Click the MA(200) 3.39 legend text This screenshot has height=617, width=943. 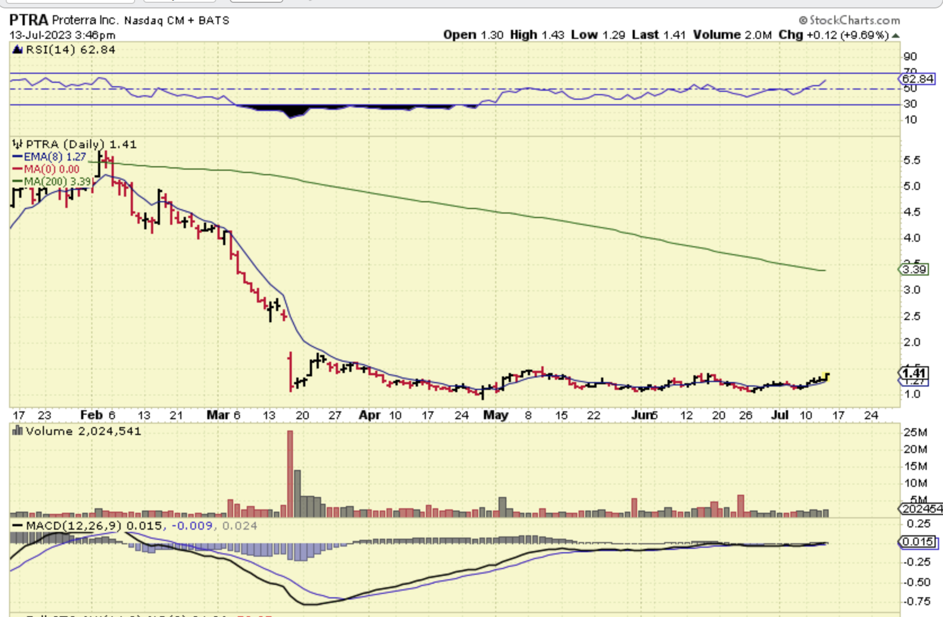click(57, 181)
